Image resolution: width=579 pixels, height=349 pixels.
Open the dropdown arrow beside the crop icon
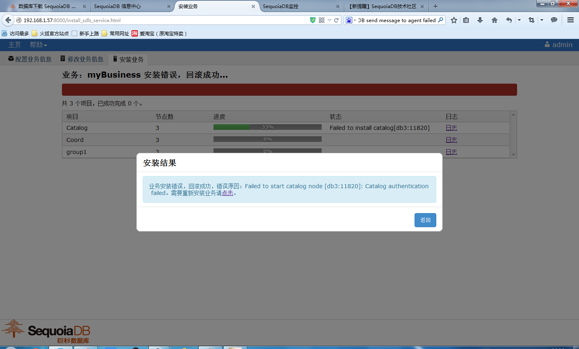pos(542,20)
